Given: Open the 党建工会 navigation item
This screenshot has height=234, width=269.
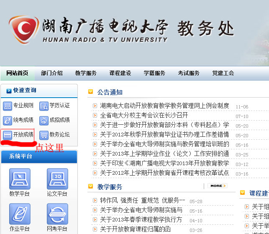Looking at the screenshot, I should click(223, 73).
